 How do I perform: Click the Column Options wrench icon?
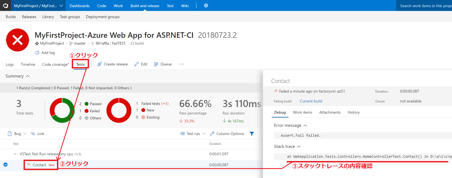[x=212, y=134]
